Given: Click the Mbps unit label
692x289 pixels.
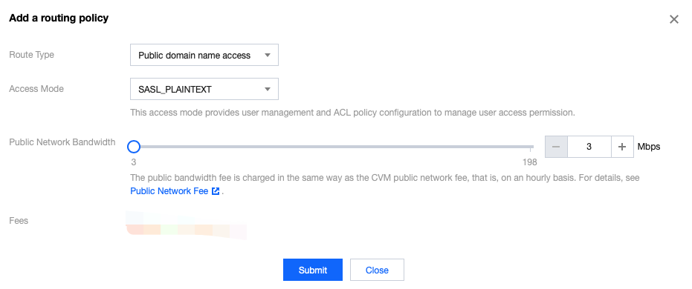Looking at the screenshot, I should 649,147.
